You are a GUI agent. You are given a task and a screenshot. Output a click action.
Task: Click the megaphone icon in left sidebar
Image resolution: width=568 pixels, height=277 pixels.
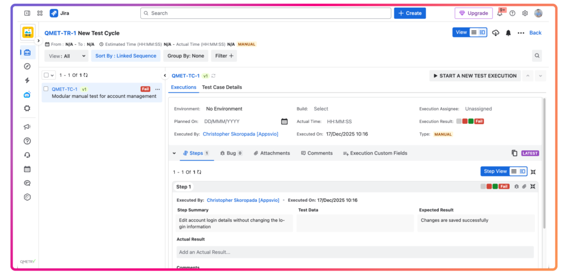[x=27, y=127]
